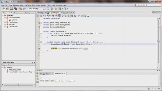Switch to the Services panel tab
The width and height of the screenshot is (162, 91).
[28, 13]
